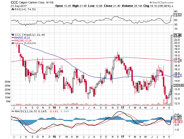
Task: Click the 16 year marker on time axis
Action: [x=54, y=108]
